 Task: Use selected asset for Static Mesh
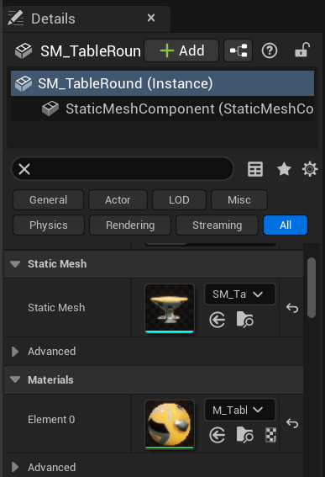[218, 320]
